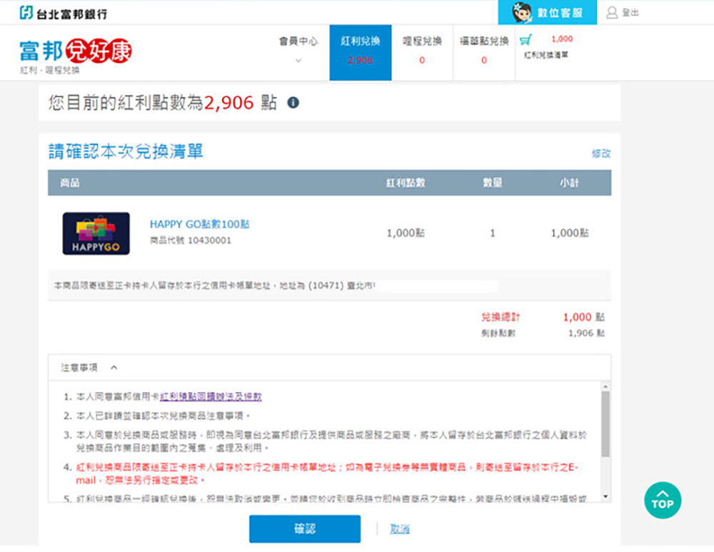Click the Taipei Fubon Bank logo
This screenshot has width=714, height=552.
coord(64,13)
